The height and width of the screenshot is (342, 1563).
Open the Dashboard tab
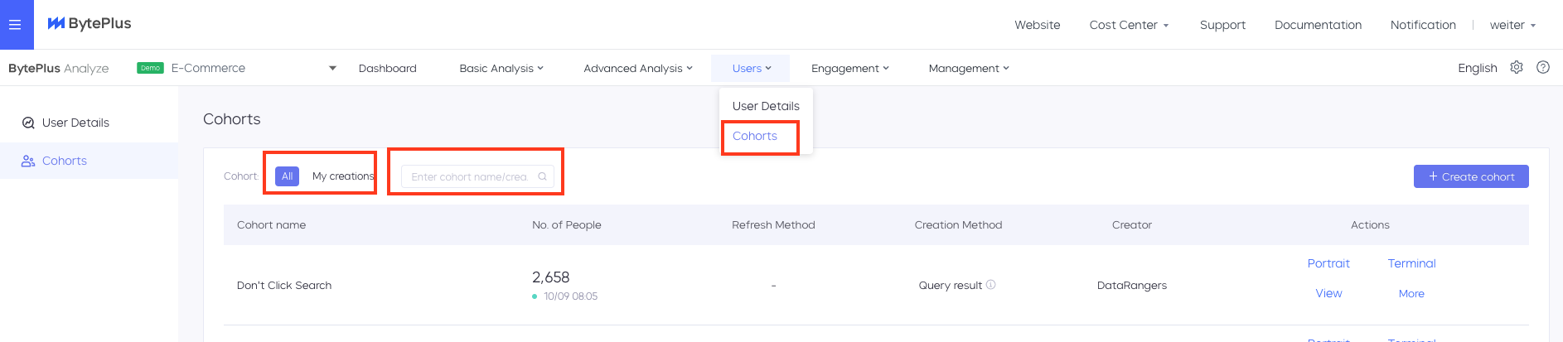point(388,68)
